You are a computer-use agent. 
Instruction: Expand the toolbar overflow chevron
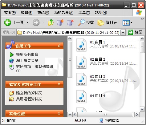(x=142, y=19)
